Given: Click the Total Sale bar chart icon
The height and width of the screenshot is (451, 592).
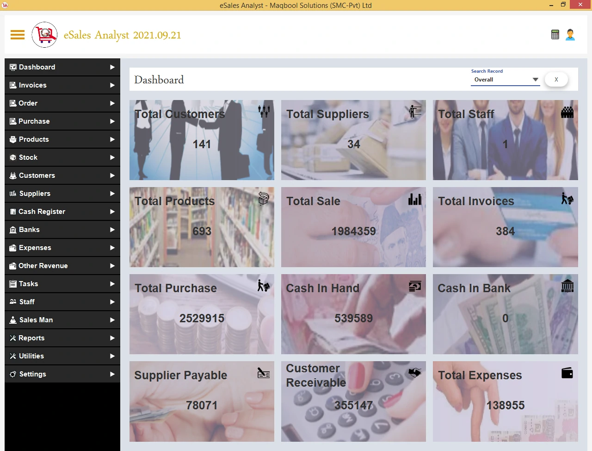Looking at the screenshot, I should [415, 199].
